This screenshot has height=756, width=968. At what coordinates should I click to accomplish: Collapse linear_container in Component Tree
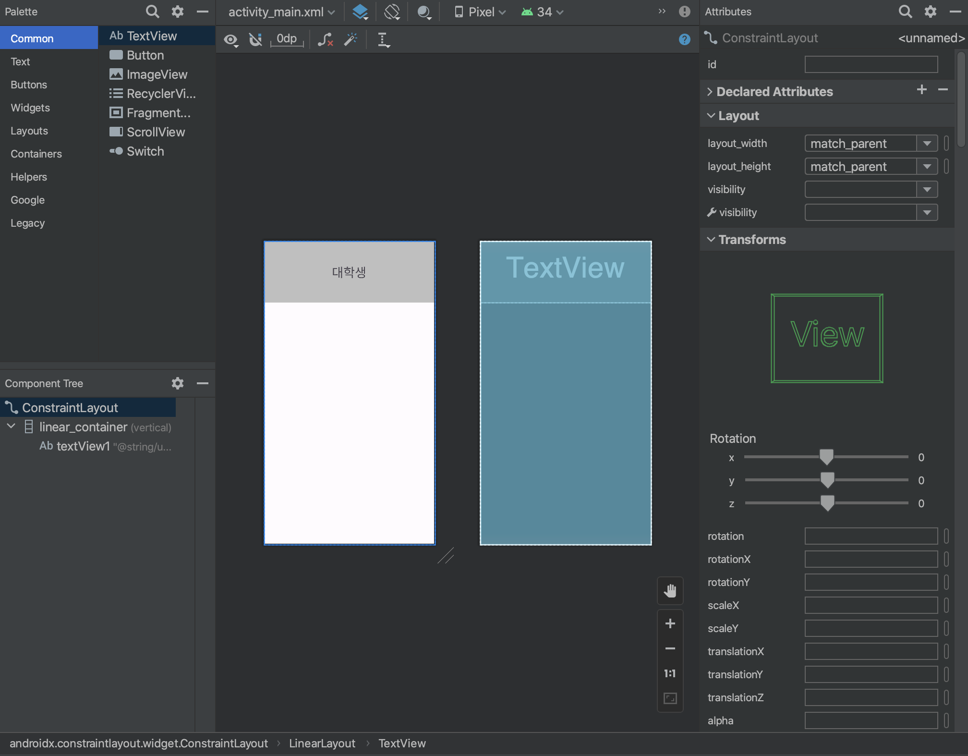tap(12, 427)
